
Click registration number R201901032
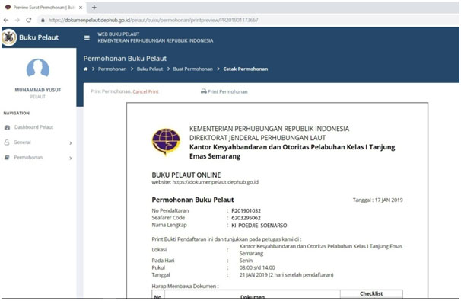coord(246,210)
